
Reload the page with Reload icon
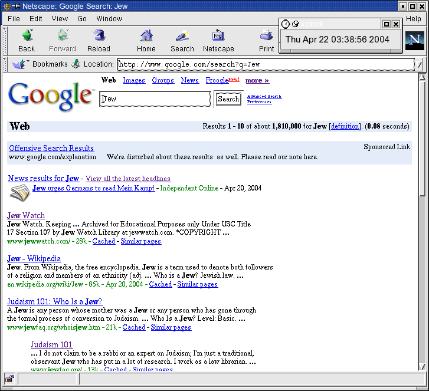tap(99, 35)
